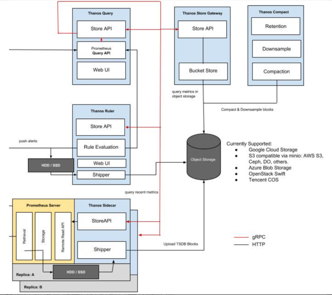Select the Rule Evaluation box
The image size is (332, 295).
click(101, 147)
